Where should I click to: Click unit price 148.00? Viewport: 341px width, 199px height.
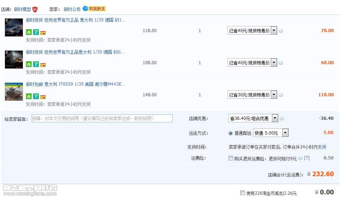(149, 95)
